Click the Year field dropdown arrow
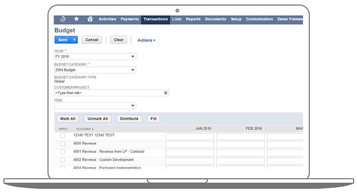Screen dimensions: 357x192 click(x=133, y=56)
